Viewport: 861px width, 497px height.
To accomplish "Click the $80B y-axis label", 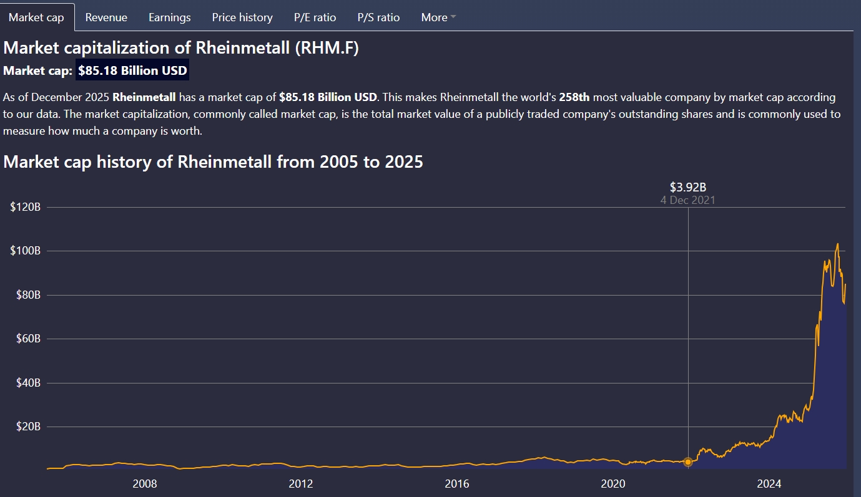I will tap(28, 295).
